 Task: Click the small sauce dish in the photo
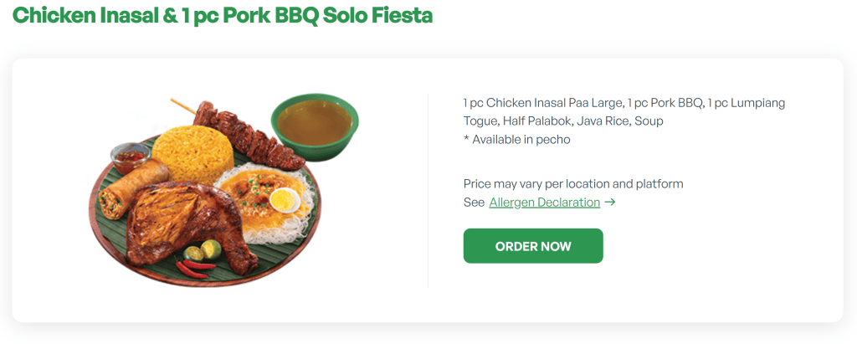coord(129,154)
